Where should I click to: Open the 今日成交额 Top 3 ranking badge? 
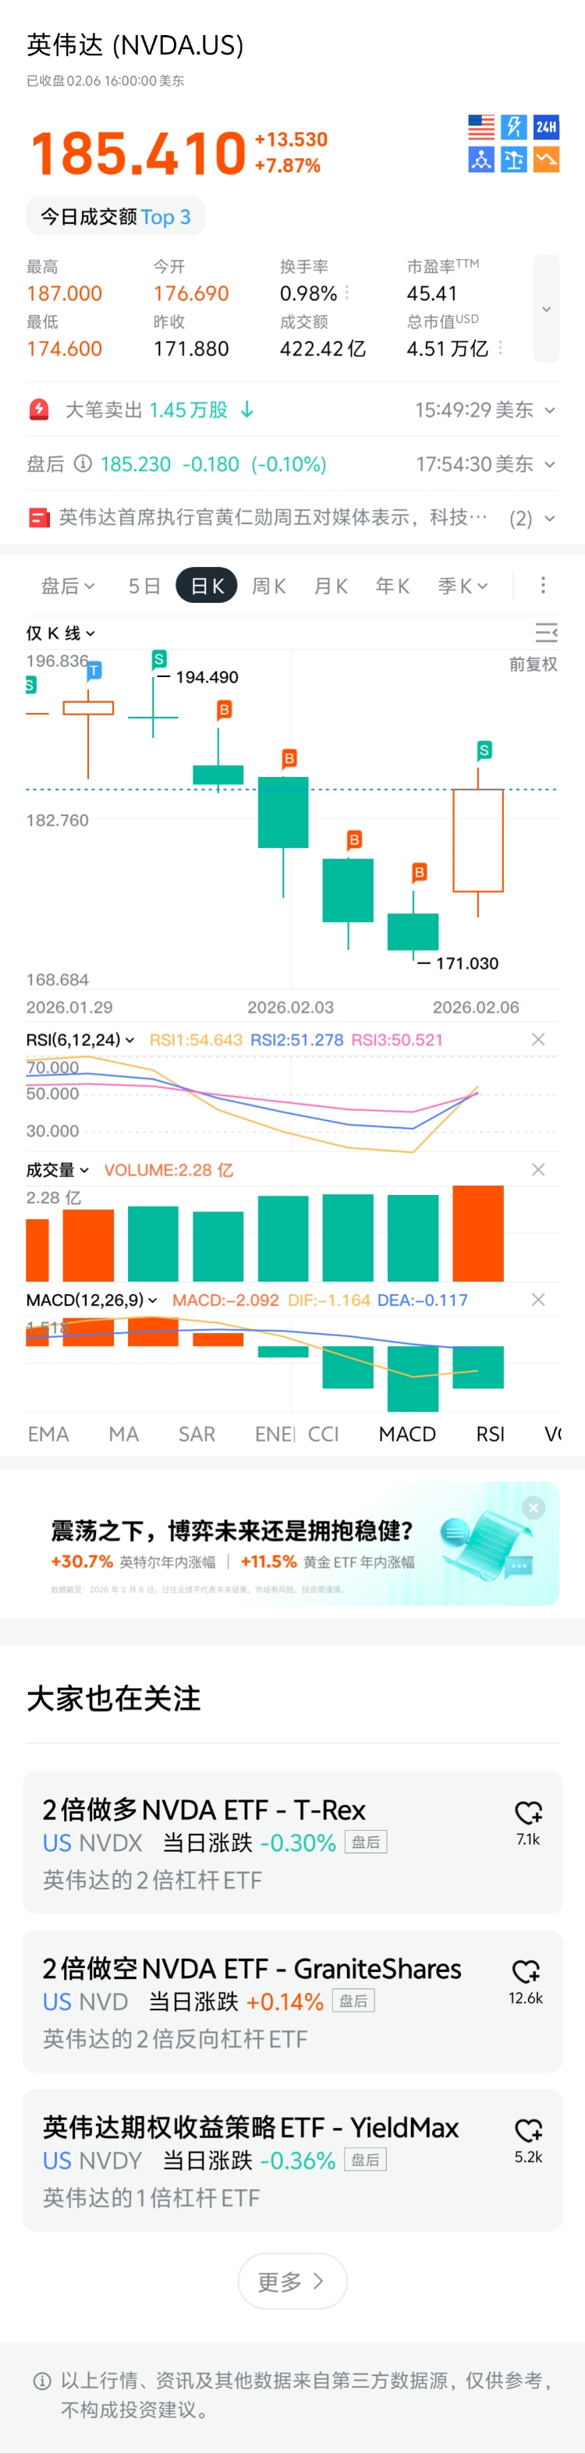click(x=115, y=217)
